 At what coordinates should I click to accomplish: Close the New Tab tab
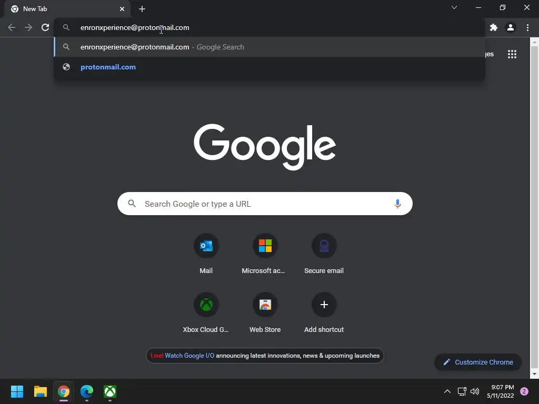(x=122, y=9)
